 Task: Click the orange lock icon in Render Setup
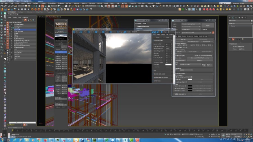213,33
